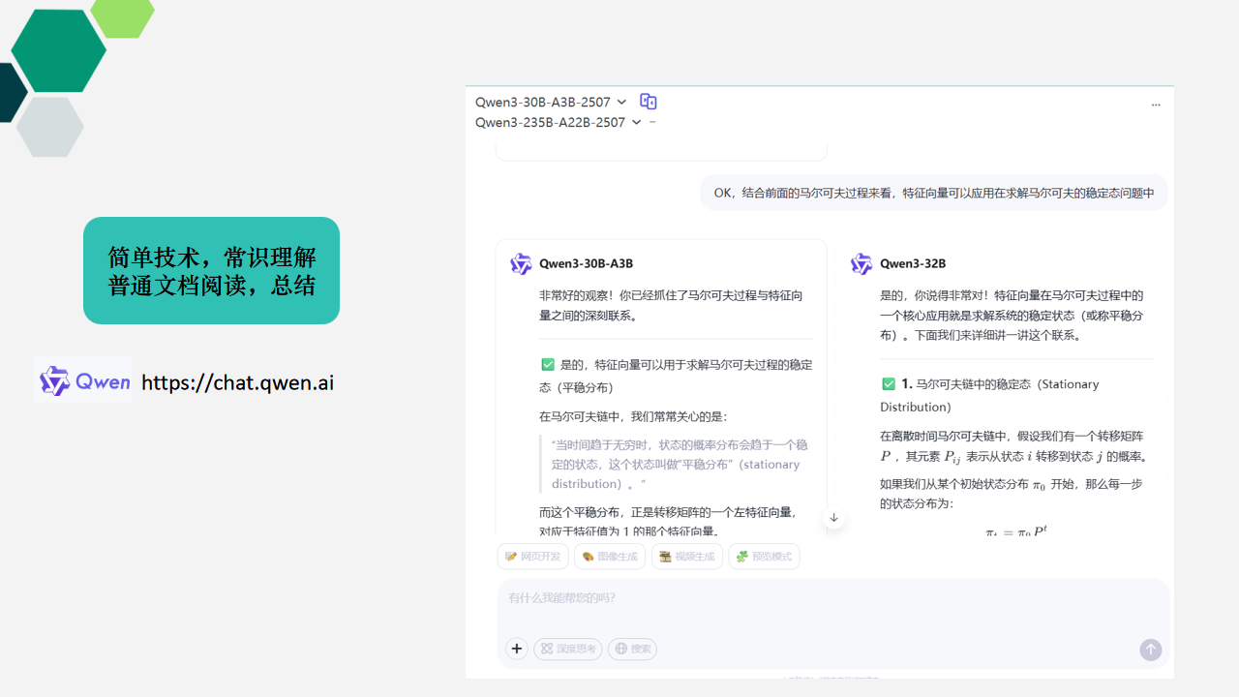Screen dimensions: 1239x697
Task: Open the Qwen3-235B-A22B-2507 model dropdown
Action: click(x=637, y=122)
